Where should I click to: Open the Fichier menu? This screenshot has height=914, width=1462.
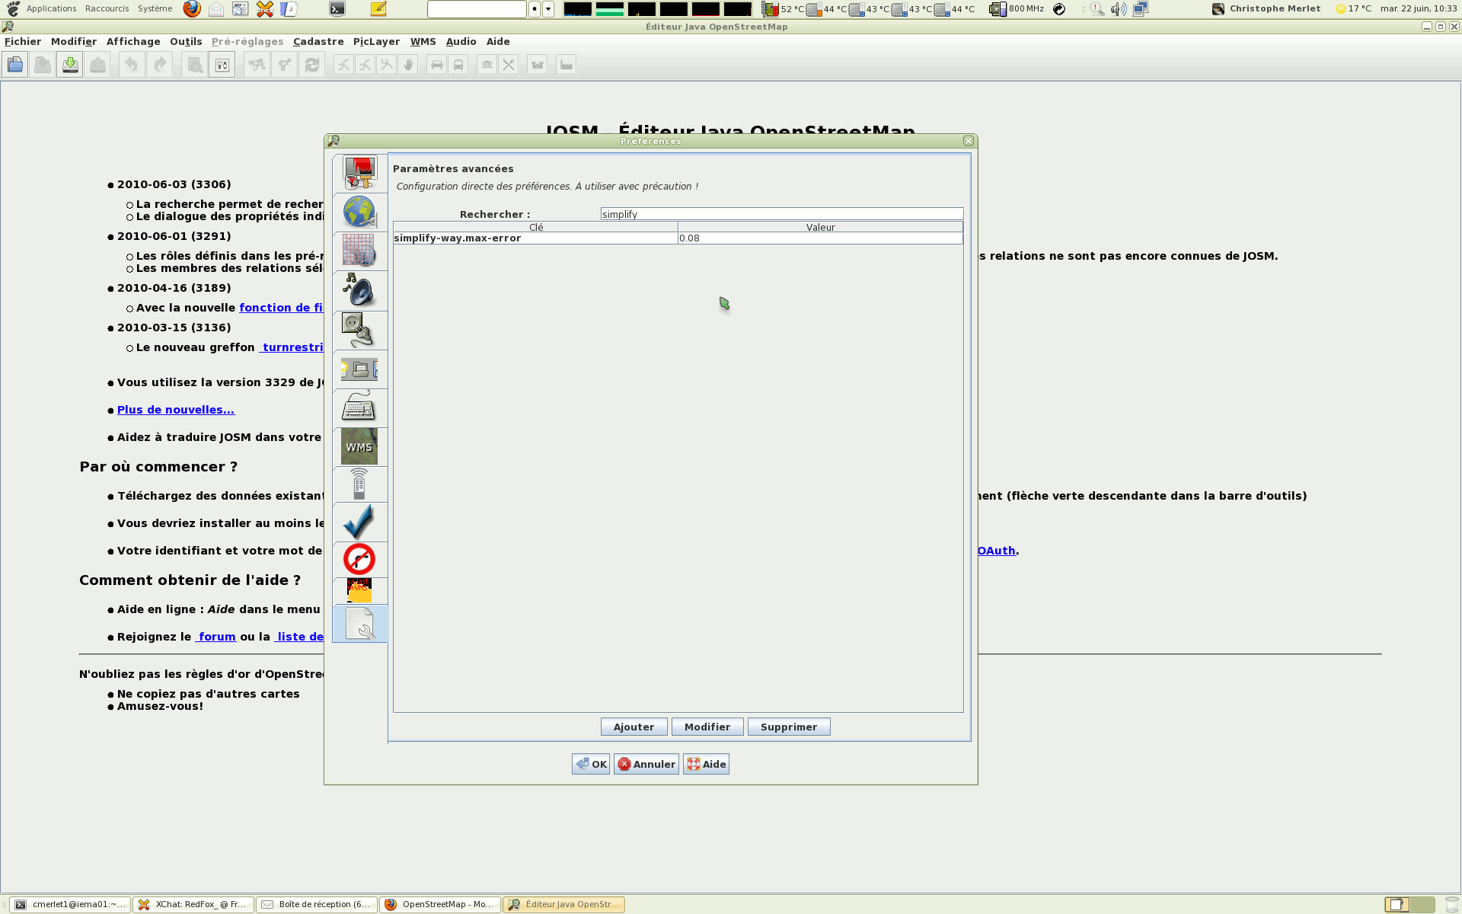point(23,42)
